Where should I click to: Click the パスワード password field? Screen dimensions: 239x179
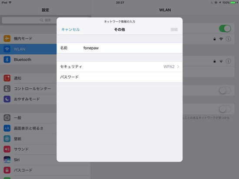click(119, 77)
